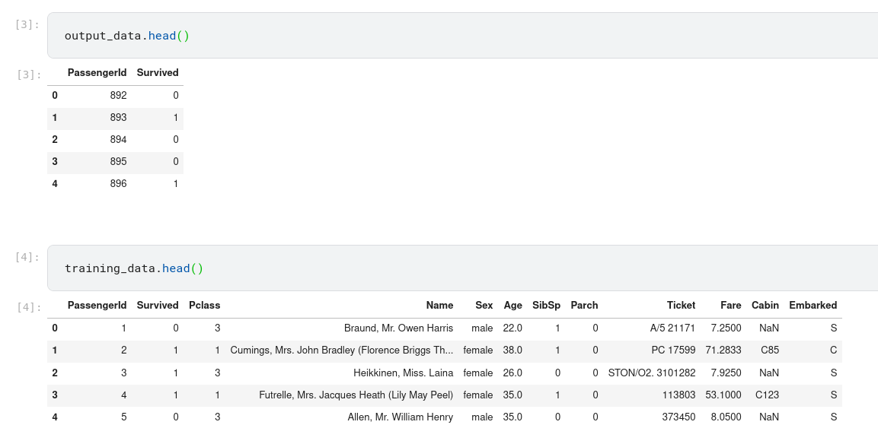
Task: Click the Allen, Mr. William Henry name cell
Action: click(x=400, y=417)
